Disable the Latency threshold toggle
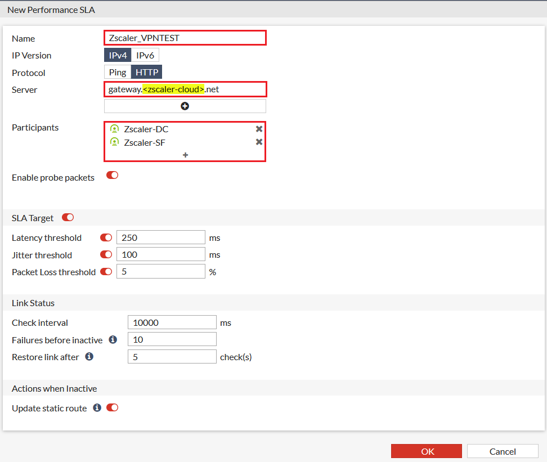The width and height of the screenshot is (547, 462). pos(105,237)
